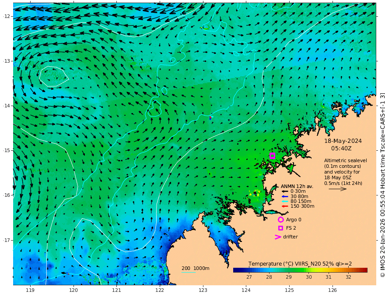Click the longitude axis label 124
This screenshot has height=298, width=385.
[x=246, y=291]
